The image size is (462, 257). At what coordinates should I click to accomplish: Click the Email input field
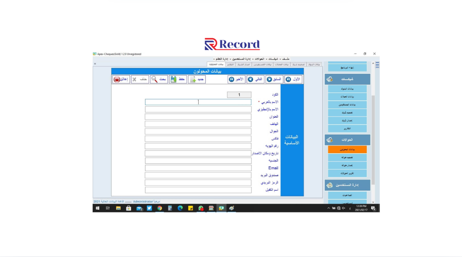[x=198, y=168]
